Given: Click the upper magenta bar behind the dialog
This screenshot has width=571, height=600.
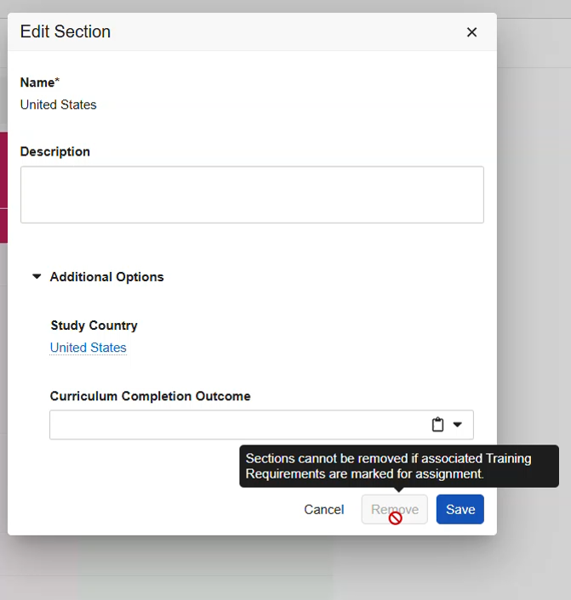Looking at the screenshot, I should point(3,170).
